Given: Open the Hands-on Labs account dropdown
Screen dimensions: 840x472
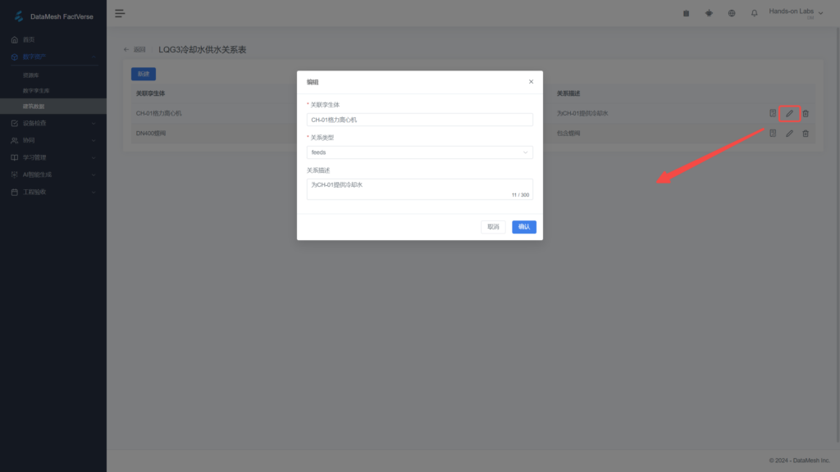Looking at the screenshot, I should point(796,13).
